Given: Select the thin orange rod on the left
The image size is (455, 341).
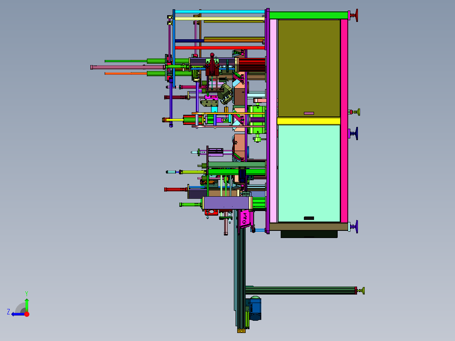Looking at the screenshot, I should 126,74.
